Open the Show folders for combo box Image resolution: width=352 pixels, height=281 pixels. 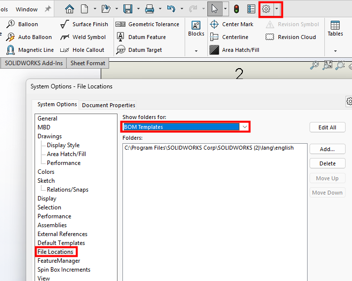tap(186, 127)
